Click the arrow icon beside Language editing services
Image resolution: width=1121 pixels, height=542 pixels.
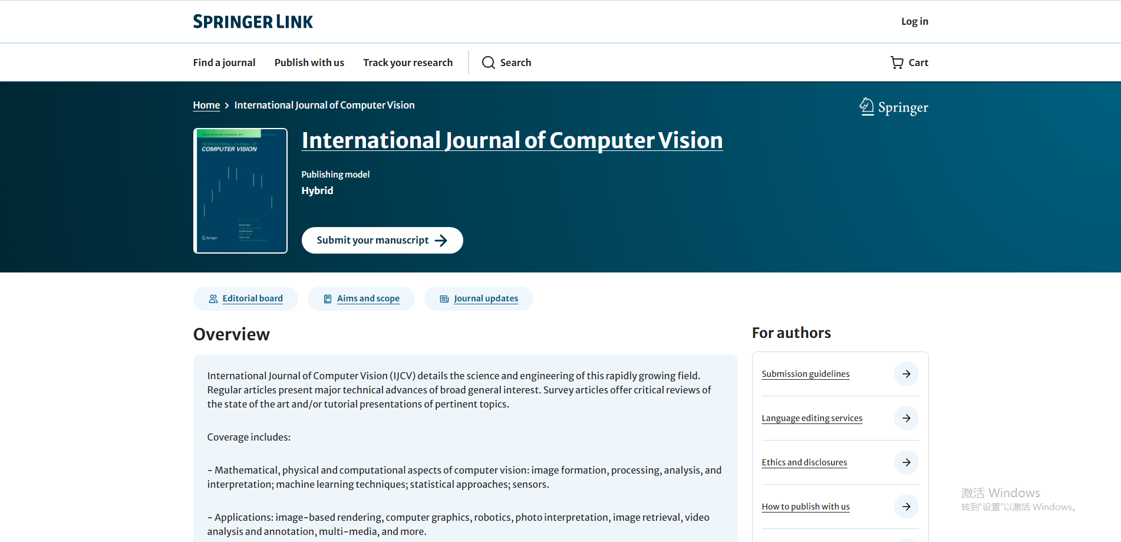coord(906,418)
